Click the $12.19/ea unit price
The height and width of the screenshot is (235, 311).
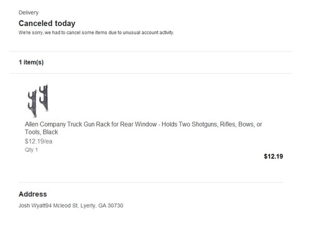click(x=39, y=141)
